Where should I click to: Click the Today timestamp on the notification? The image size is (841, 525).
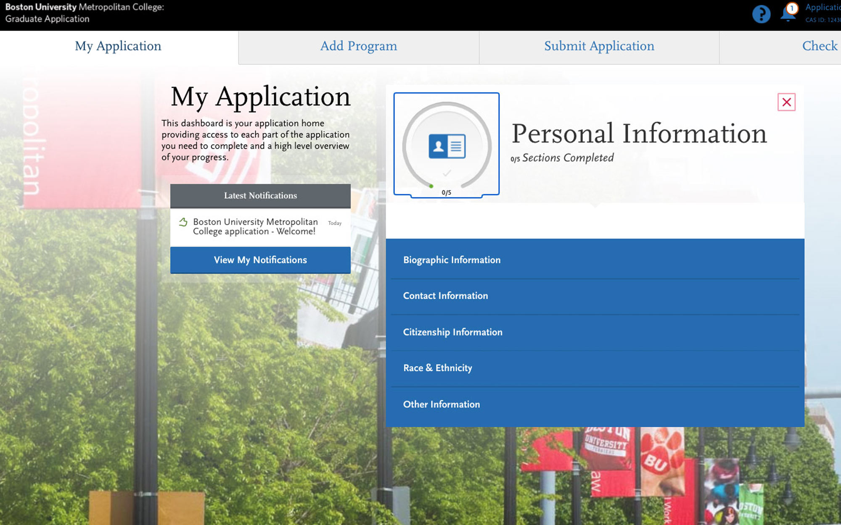click(335, 223)
